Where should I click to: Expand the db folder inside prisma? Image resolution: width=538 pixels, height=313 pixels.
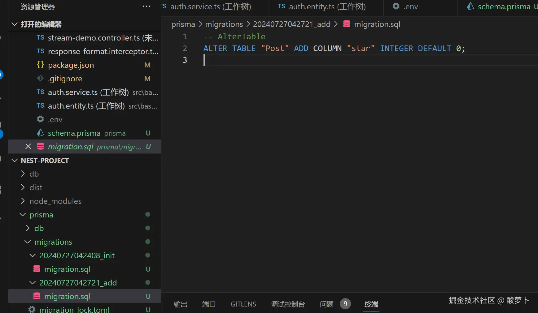point(28,228)
